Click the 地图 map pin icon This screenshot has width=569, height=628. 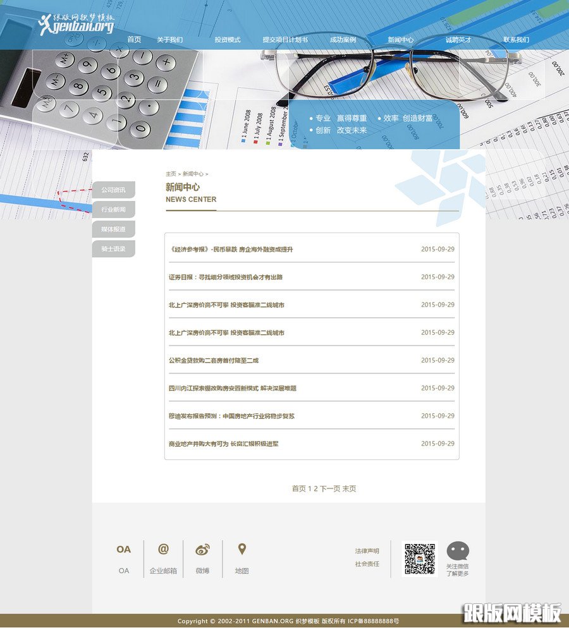[x=242, y=550]
